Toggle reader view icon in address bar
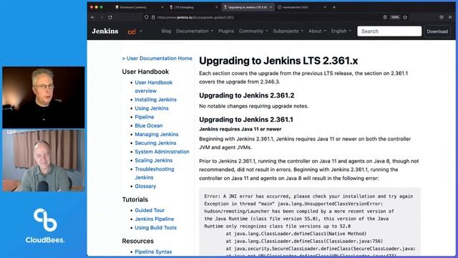This screenshot has height=258, width=458. pos(385,17)
